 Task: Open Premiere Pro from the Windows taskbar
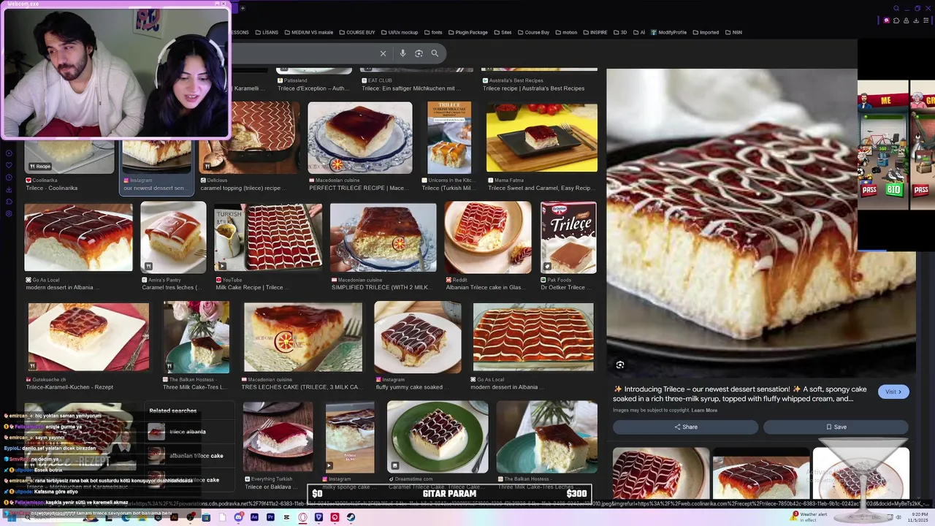pyautogui.click(x=270, y=517)
